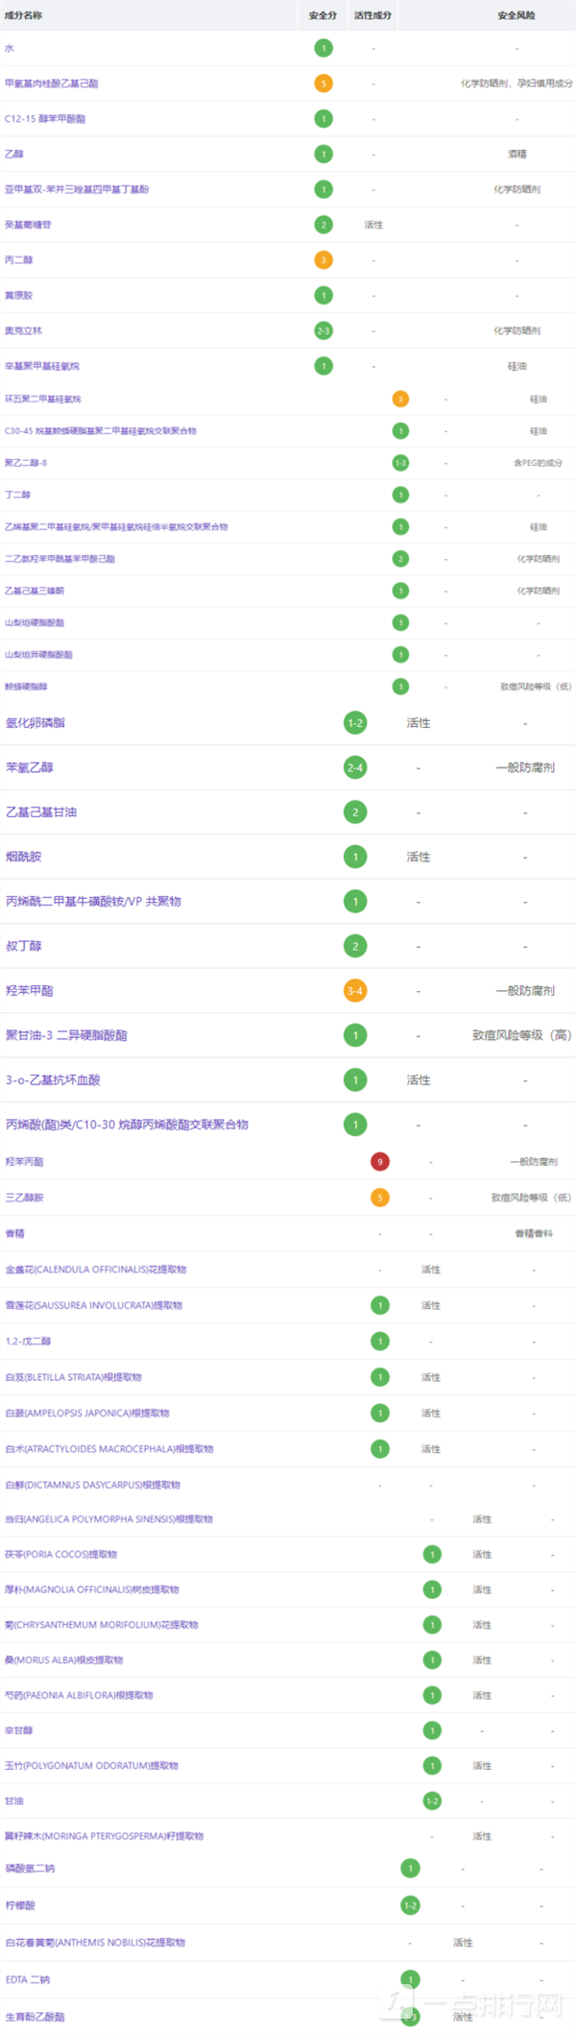Open 白花春黄菊(ANTHEMIS NOBILIS) flower extract link
576x2035 pixels.
[x=95, y=1942]
